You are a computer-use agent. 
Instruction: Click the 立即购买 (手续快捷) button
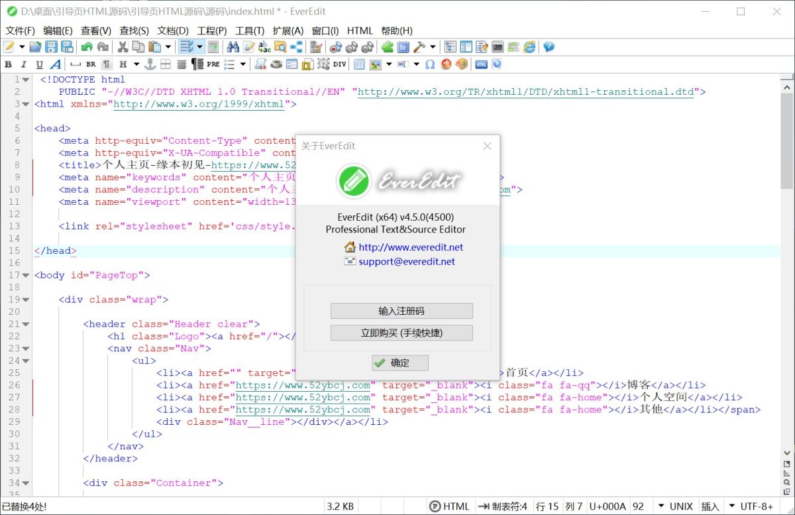click(401, 333)
